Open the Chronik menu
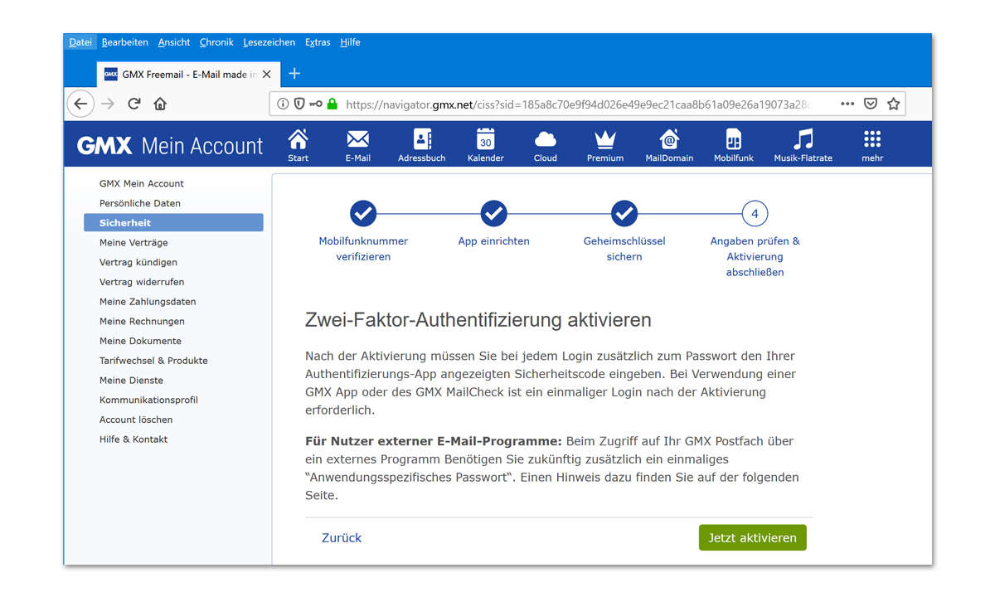 point(216,42)
